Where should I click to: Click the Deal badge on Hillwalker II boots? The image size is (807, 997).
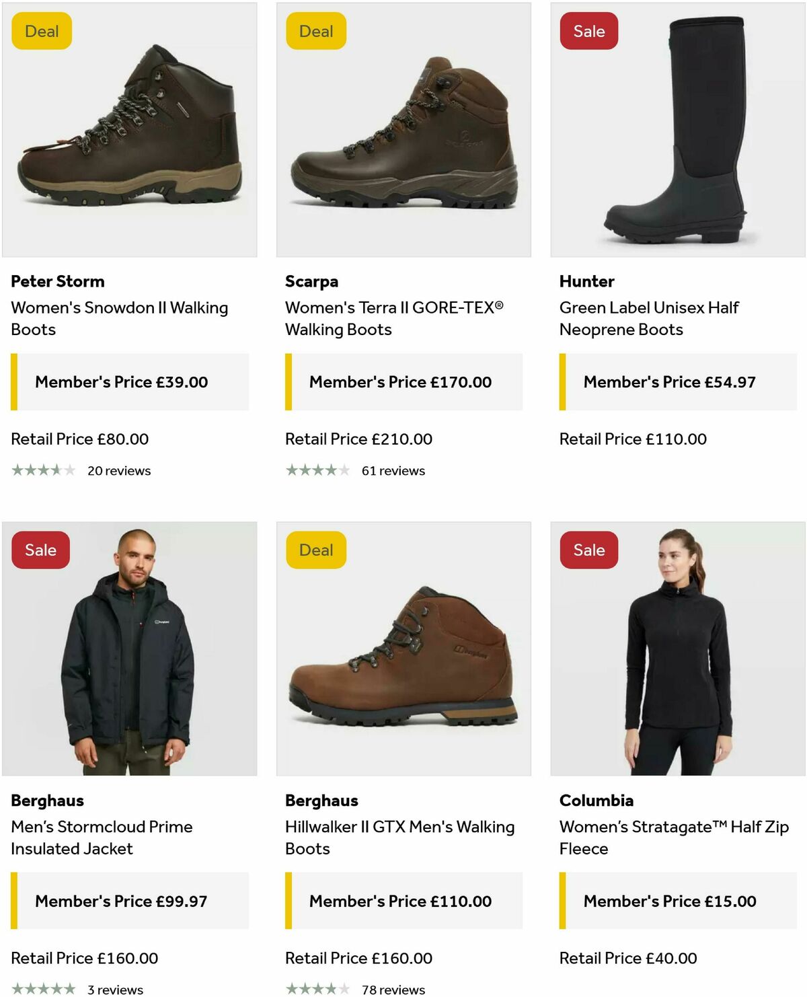(316, 550)
